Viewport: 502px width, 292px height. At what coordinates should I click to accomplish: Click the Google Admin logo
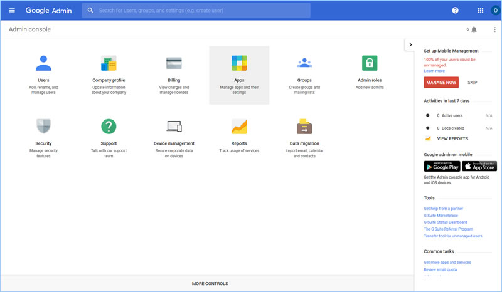pos(49,10)
